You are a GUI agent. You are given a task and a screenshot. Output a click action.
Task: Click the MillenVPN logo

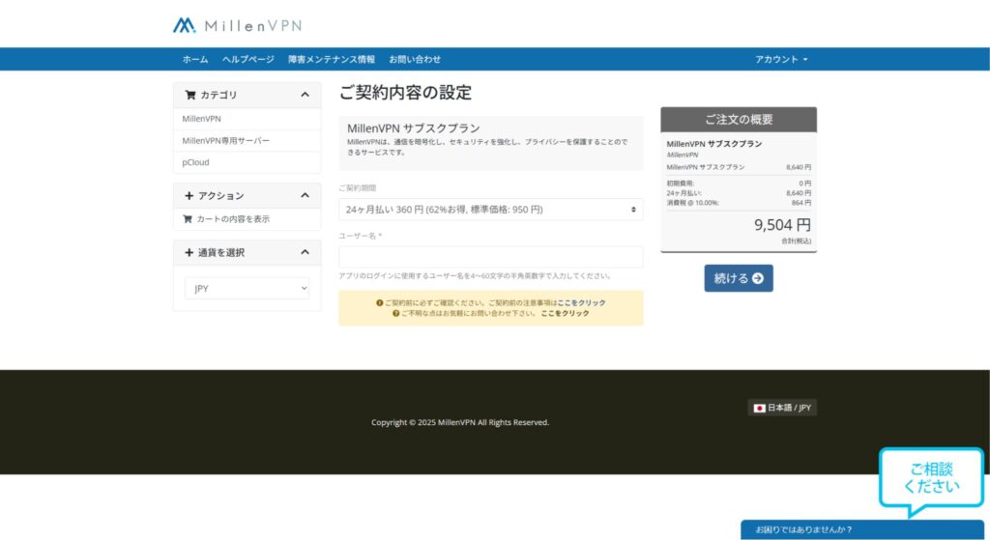[238, 25]
